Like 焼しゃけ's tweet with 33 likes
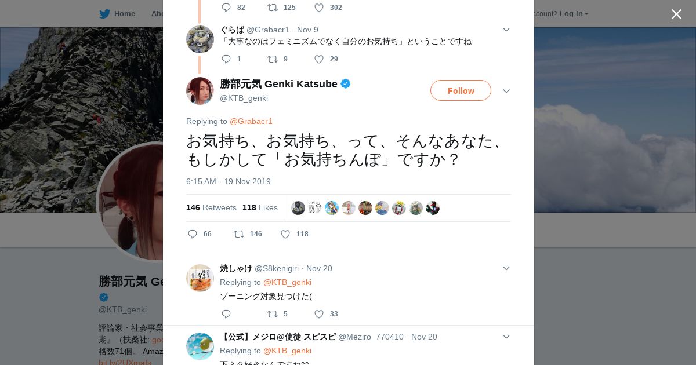The image size is (696, 365). point(319,314)
